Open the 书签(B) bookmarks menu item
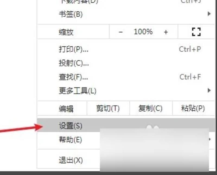 pyautogui.click(x=126, y=14)
